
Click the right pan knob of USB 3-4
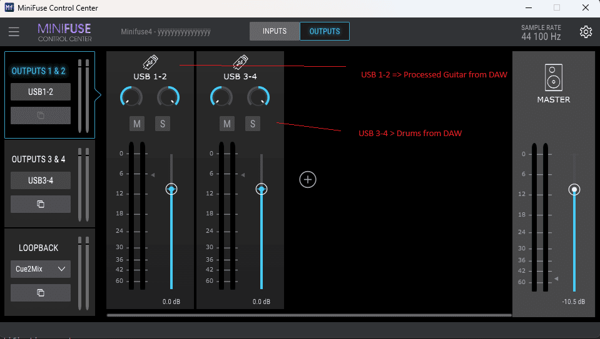[258, 97]
